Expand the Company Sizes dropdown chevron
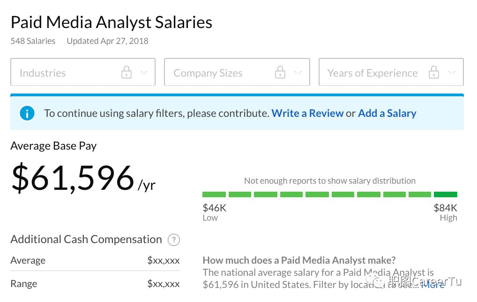The height and width of the screenshot is (302, 477). pyautogui.click(x=298, y=72)
